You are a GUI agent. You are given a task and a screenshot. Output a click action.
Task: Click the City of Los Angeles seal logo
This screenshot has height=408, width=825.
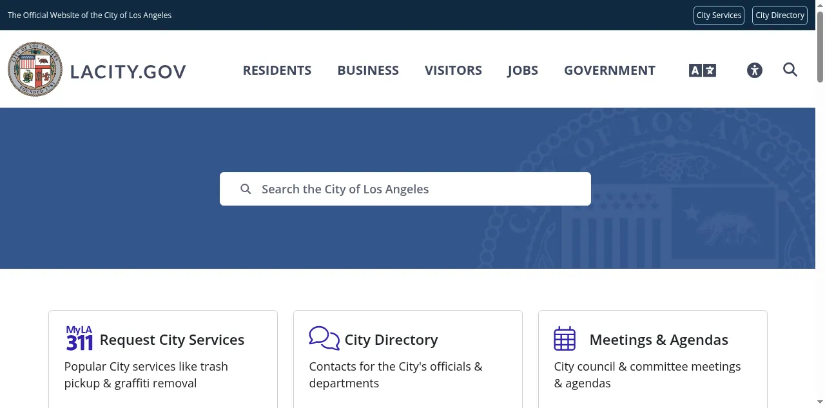(x=35, y=70)
